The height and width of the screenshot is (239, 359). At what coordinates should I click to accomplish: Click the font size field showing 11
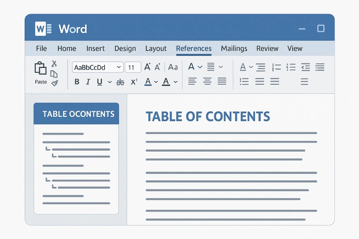132,67
